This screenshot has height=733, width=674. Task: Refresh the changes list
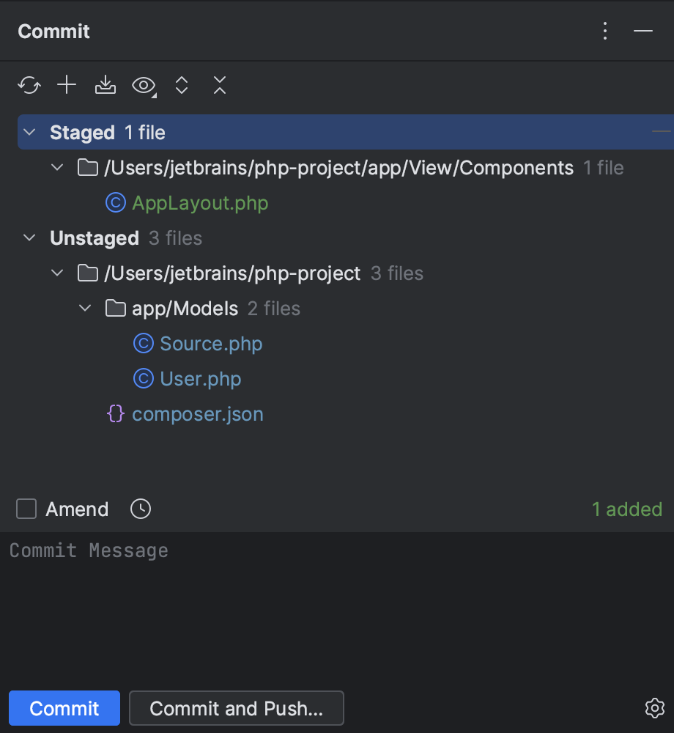[x=29, y=85]
